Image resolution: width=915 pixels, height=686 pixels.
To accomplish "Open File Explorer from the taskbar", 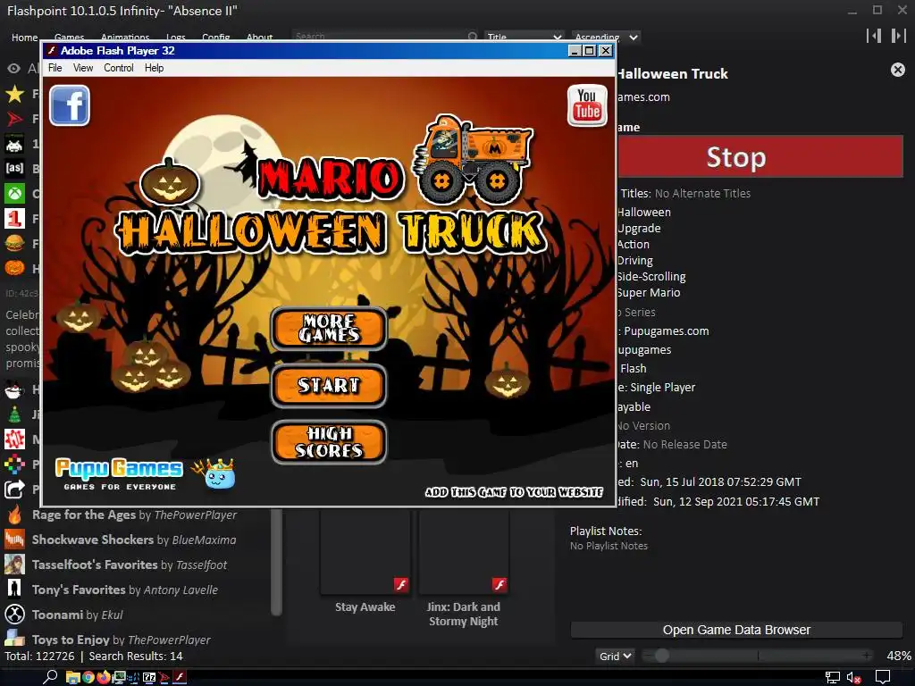I will point(73,677).
